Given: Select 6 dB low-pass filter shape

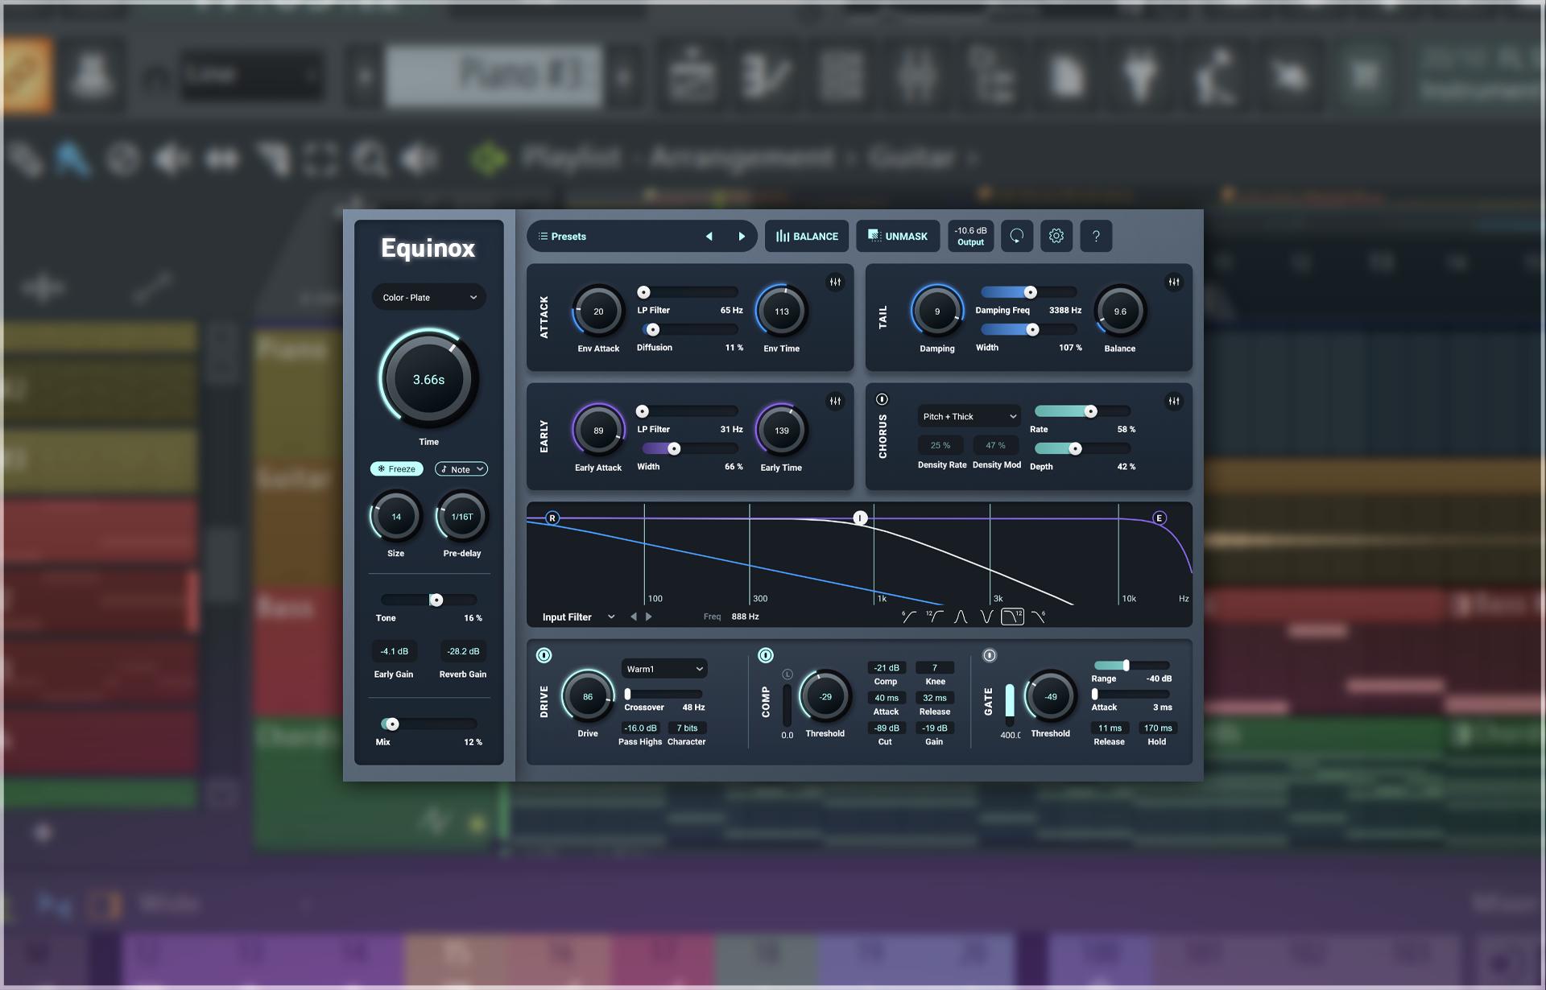Looking at the screenshot, I should [1039, 617].
